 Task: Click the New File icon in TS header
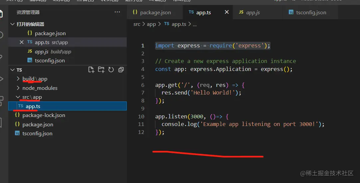pos(91,70)
